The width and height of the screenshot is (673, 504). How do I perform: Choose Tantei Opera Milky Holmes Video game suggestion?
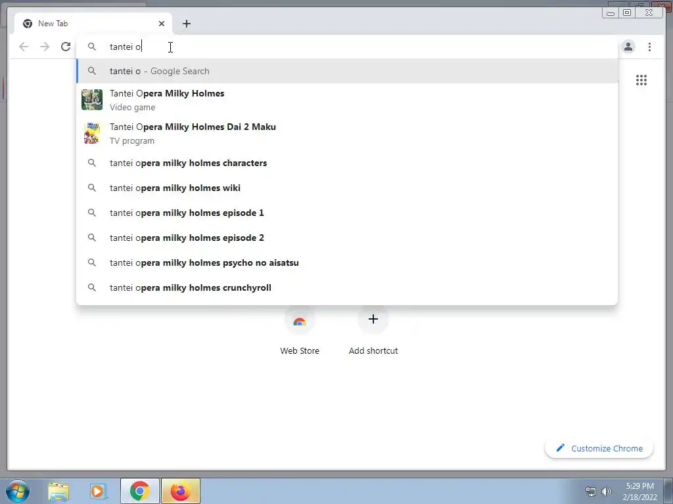[347, 100]
